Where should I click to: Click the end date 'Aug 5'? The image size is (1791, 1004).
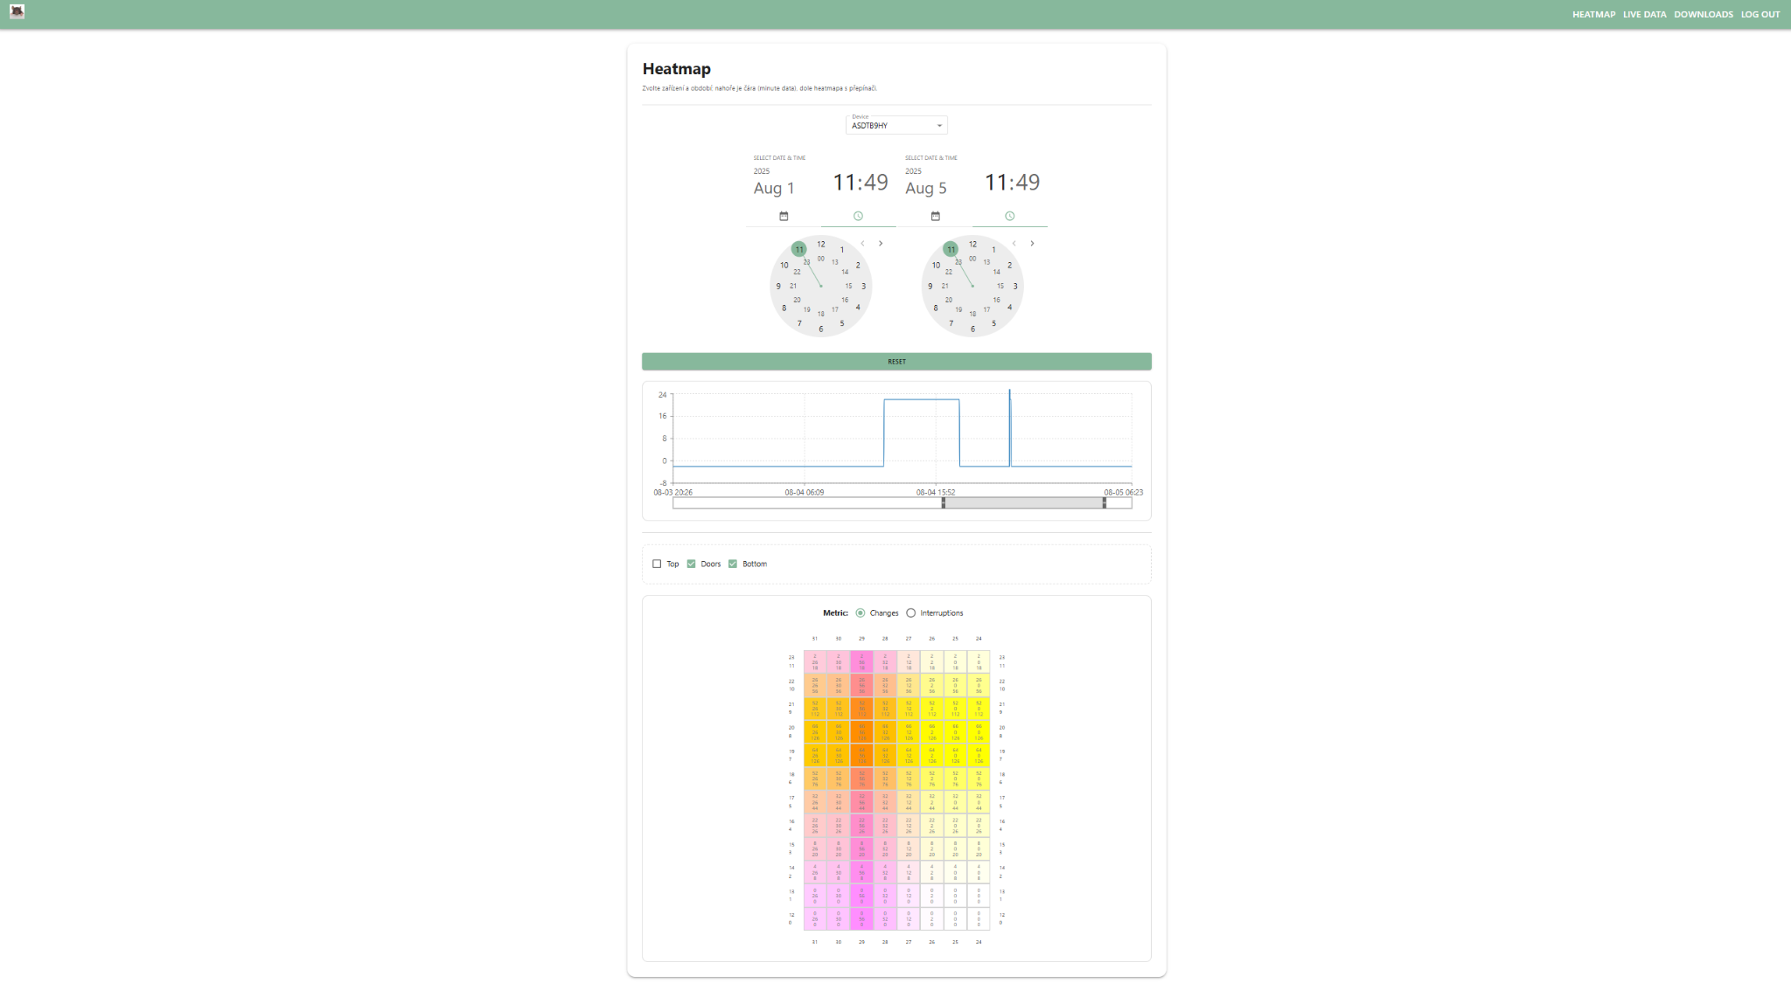click(925, 189)
